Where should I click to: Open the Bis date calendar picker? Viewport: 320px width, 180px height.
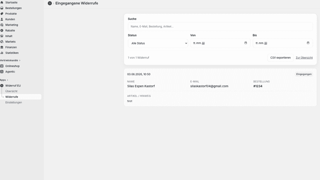tap(308, 43)
